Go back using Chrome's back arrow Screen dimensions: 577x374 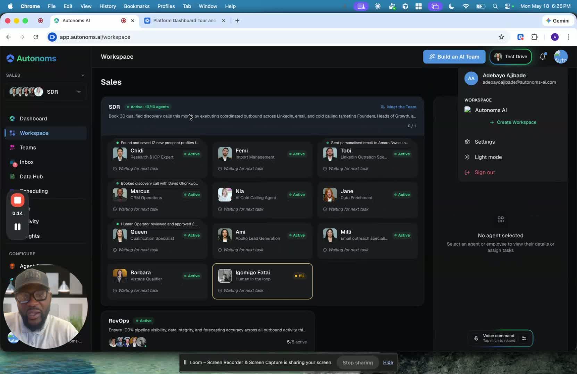(9, 37)
